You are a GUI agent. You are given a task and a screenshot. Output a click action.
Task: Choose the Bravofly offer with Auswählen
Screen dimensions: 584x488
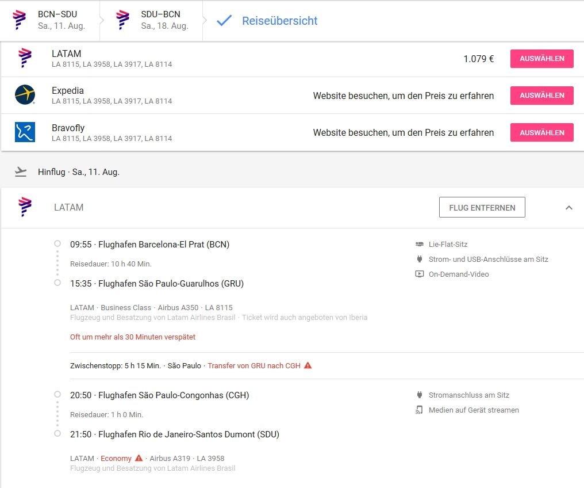coord(541,133)
